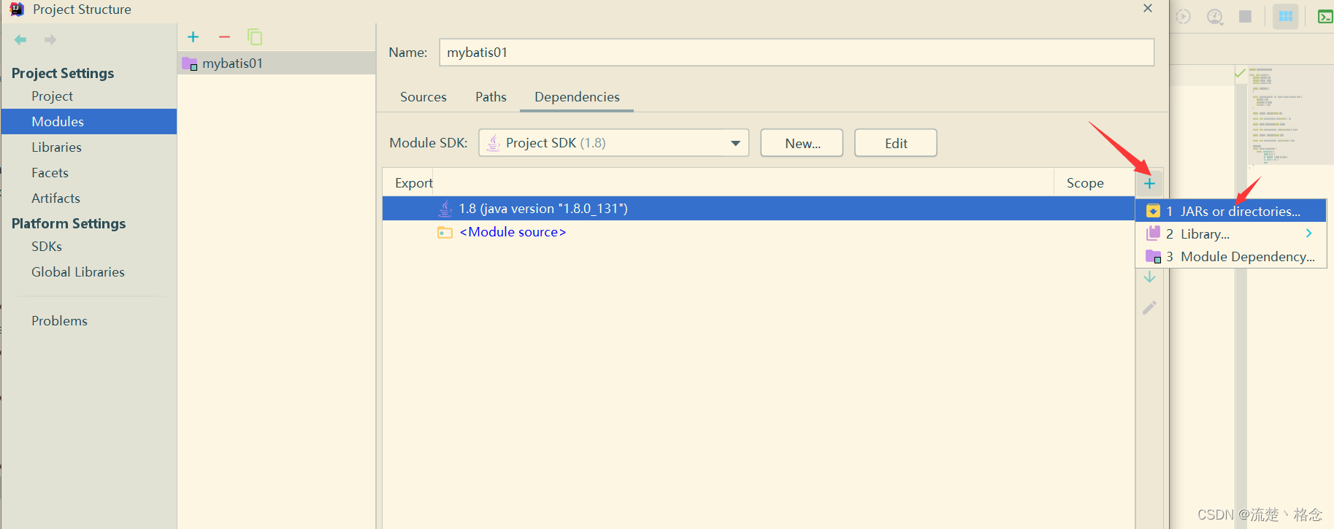1334x529 pixels.
Task: Click the Library menu icon
Action: tap(1153, 233)
